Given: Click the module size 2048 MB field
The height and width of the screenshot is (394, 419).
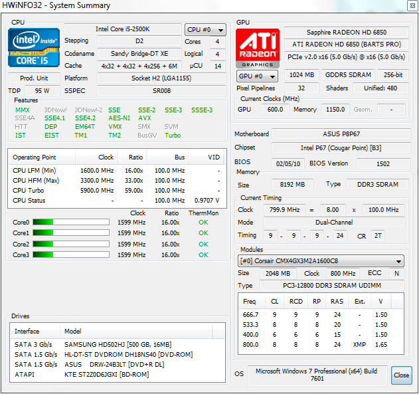Looking at the screenshot, I should [x=278, y=273].
